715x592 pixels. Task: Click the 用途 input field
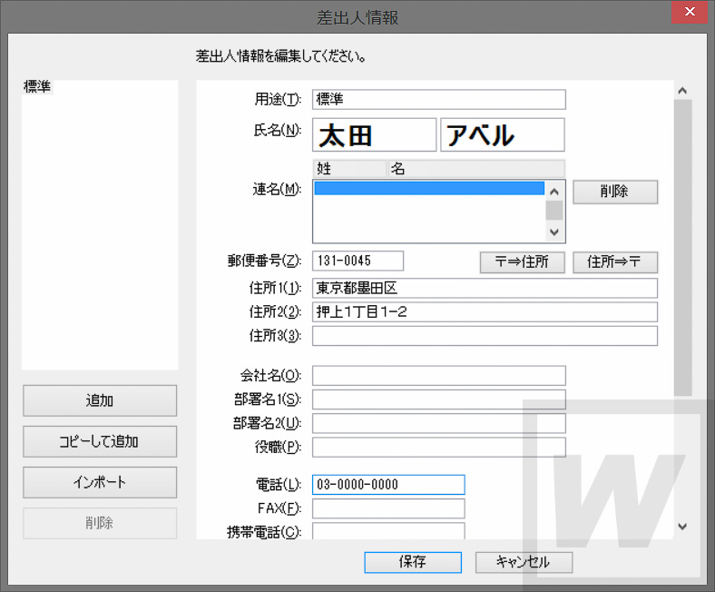pos(438,99)
